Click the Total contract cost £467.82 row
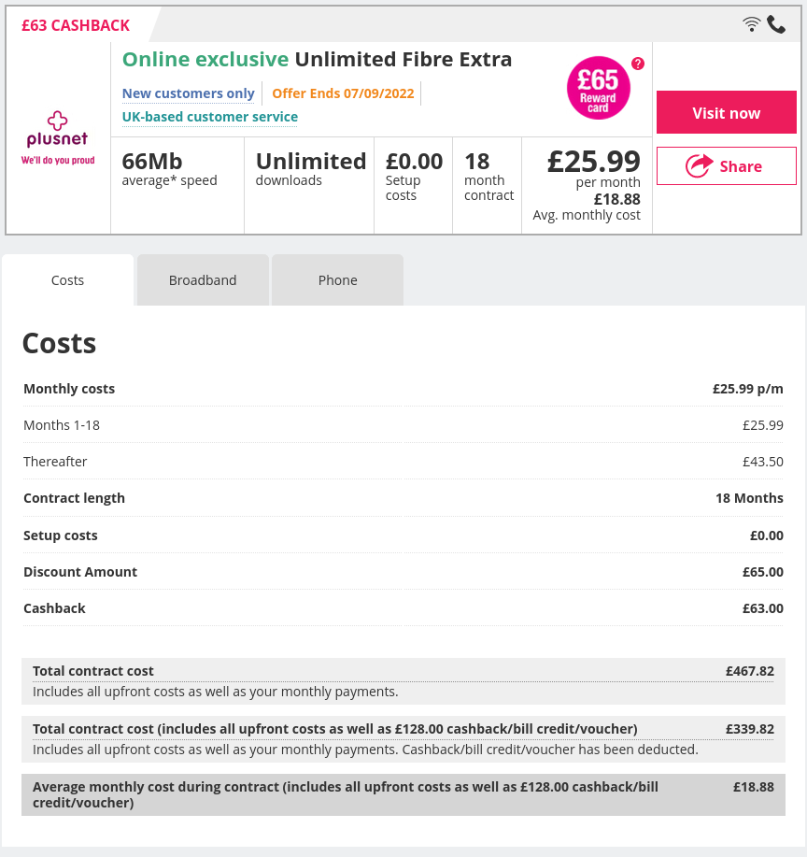Screen dimensions: 807x857 pos(403,671)
